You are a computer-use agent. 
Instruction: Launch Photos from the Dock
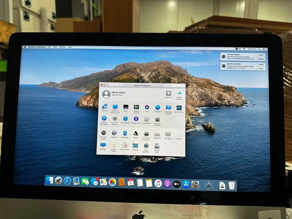click(x=112, y=182)
